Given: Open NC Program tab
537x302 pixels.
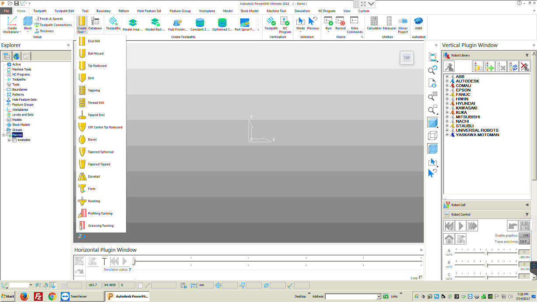Looking at the screenshot, I should (x=327, y=11).
